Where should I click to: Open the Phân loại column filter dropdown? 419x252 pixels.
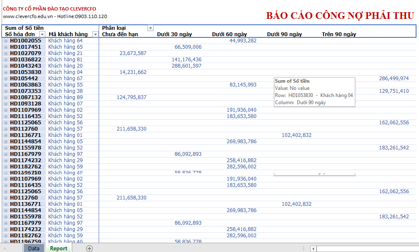150,28
